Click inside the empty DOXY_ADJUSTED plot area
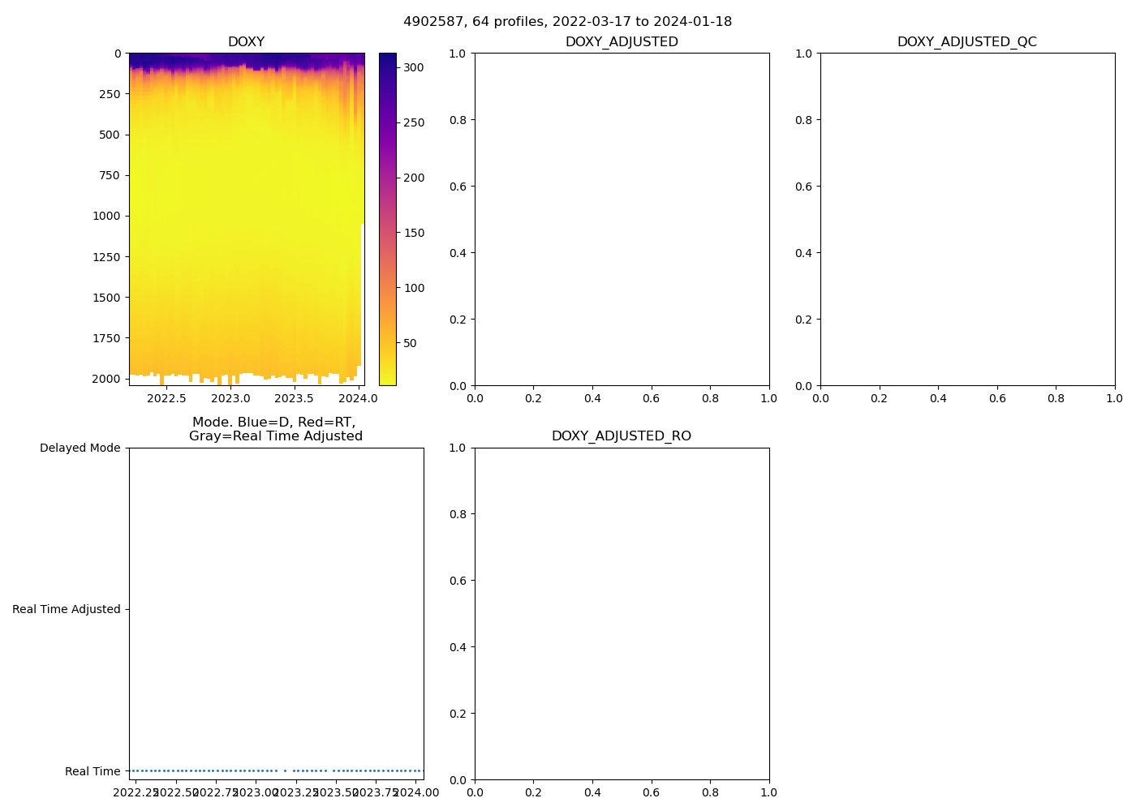The height and width of the screenshot is (811, 1136). coord(622,219)
